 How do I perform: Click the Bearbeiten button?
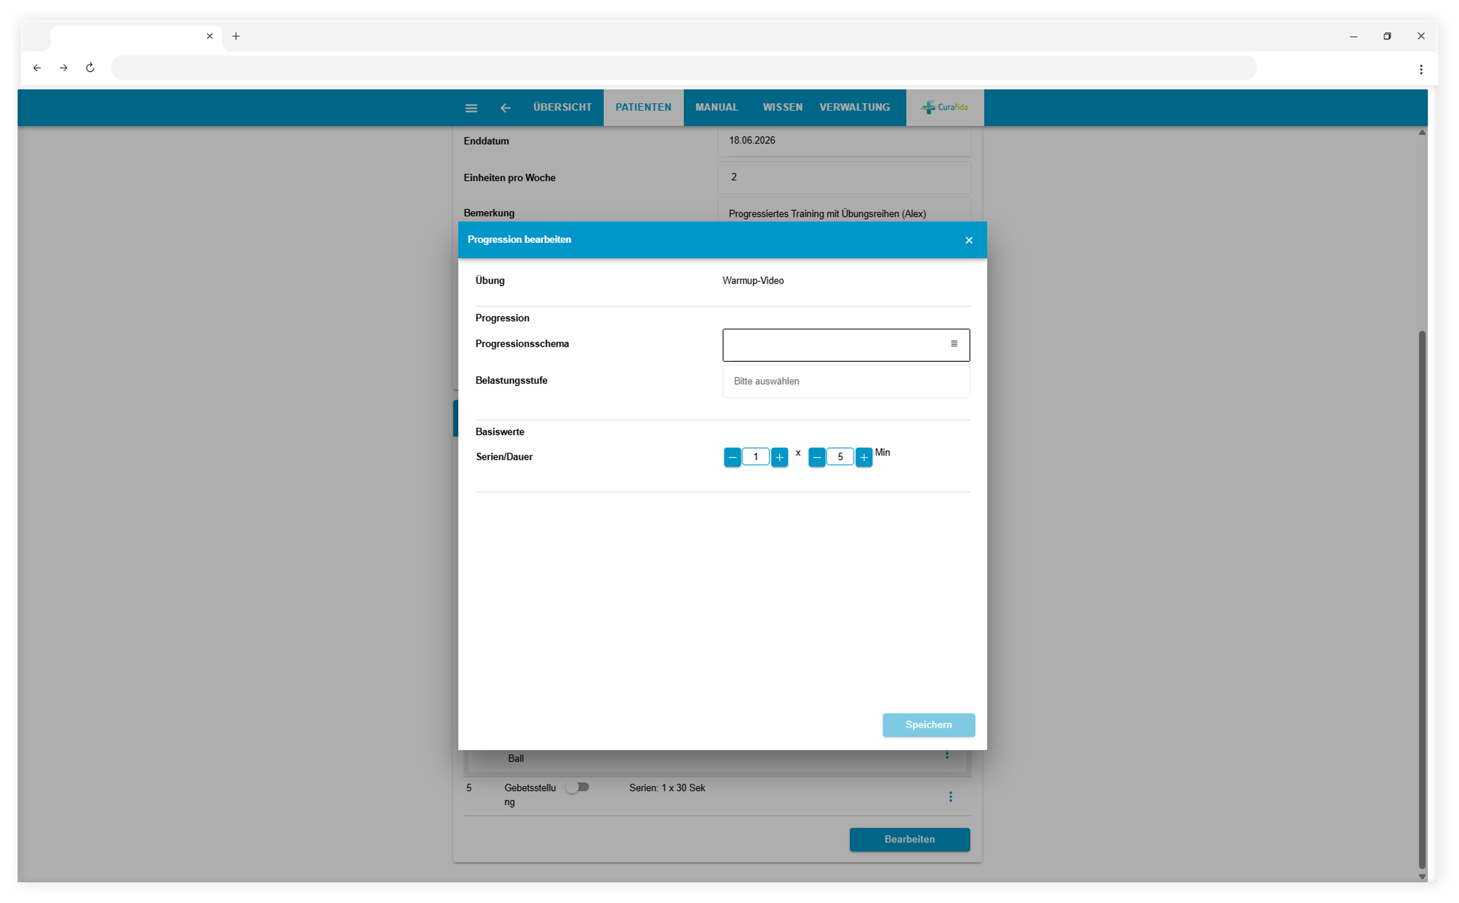tap(909, 840)
